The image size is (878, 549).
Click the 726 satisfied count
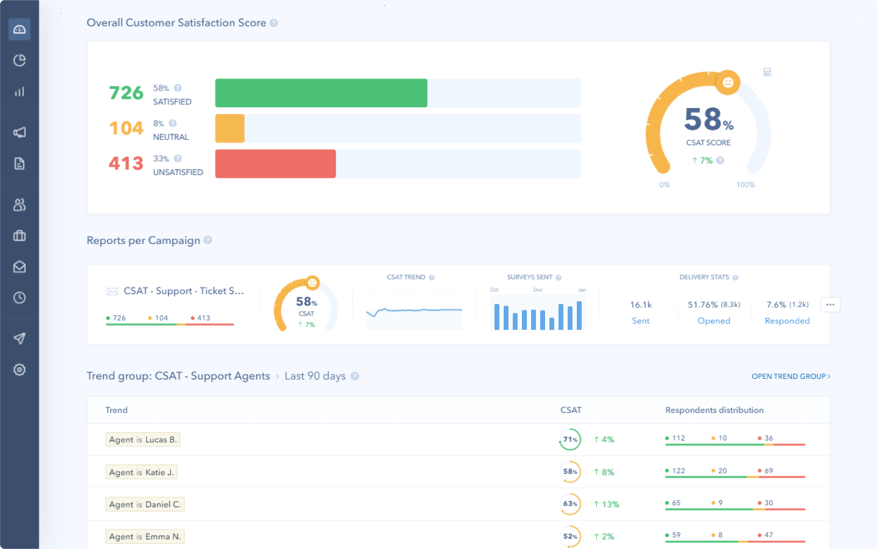[126, 93]
